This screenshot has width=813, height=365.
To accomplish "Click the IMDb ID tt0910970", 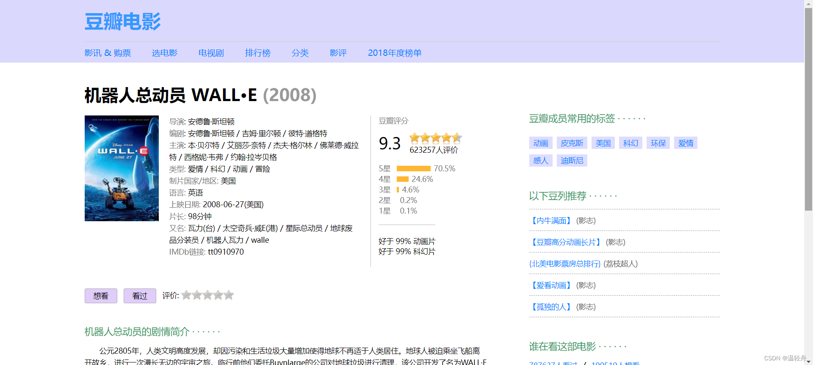I will pyautogui.click(x=226, y=252).
